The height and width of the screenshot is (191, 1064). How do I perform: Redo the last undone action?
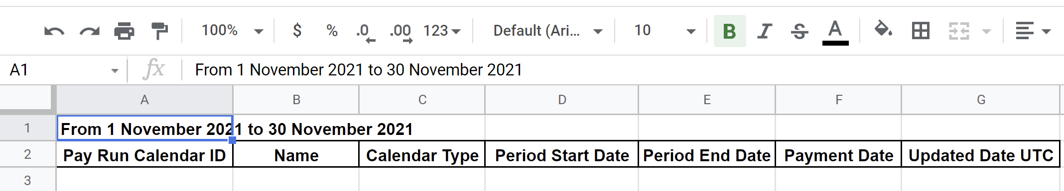[x=89, y=31]
